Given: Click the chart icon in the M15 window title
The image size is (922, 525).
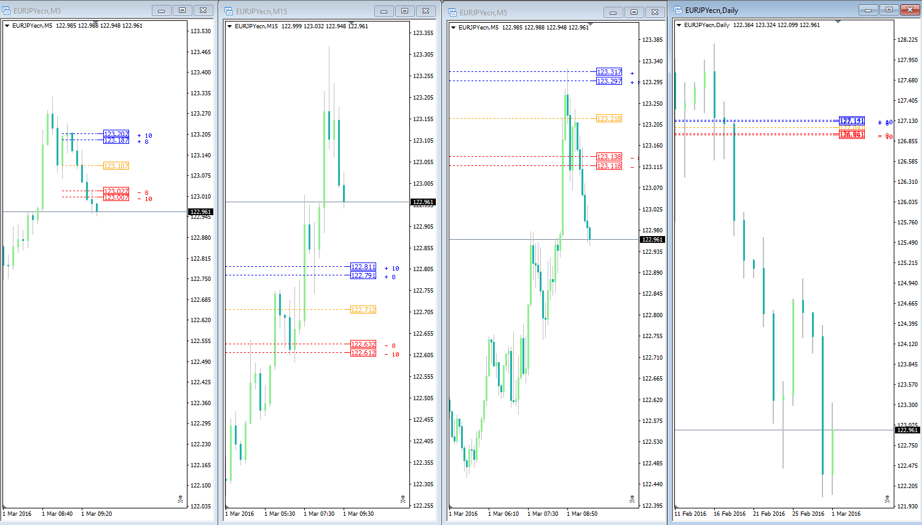Looking at the screenshot, I should click(229, 11).
